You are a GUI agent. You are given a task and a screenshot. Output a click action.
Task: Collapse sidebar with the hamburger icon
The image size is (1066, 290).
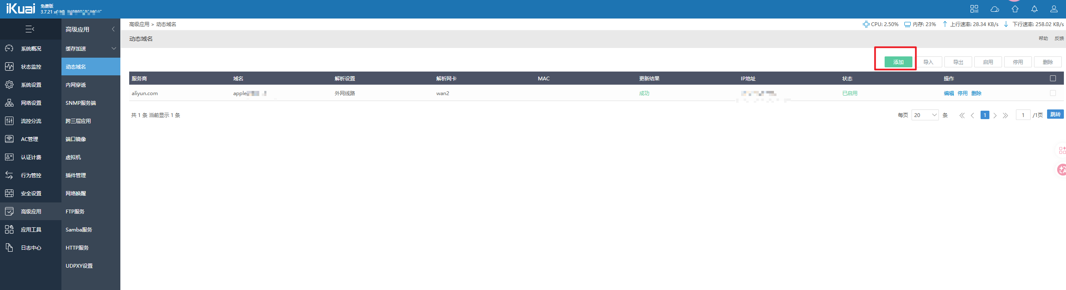[30, 29]
